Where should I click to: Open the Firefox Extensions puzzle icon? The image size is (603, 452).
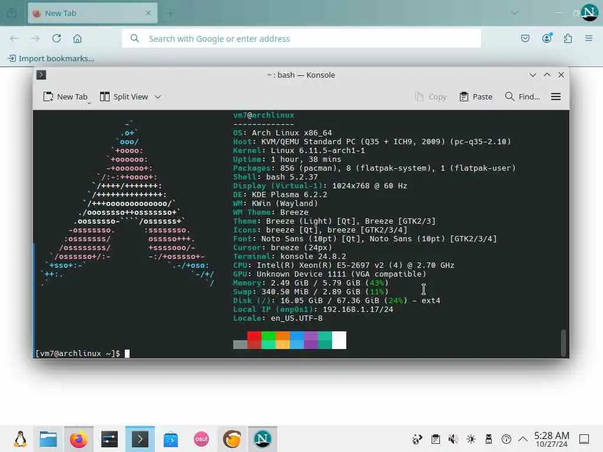[x=568, y=38]
